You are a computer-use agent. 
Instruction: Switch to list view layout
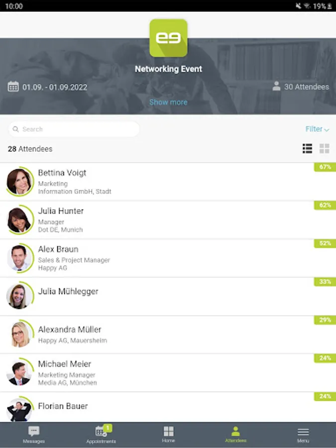[307, 148]
